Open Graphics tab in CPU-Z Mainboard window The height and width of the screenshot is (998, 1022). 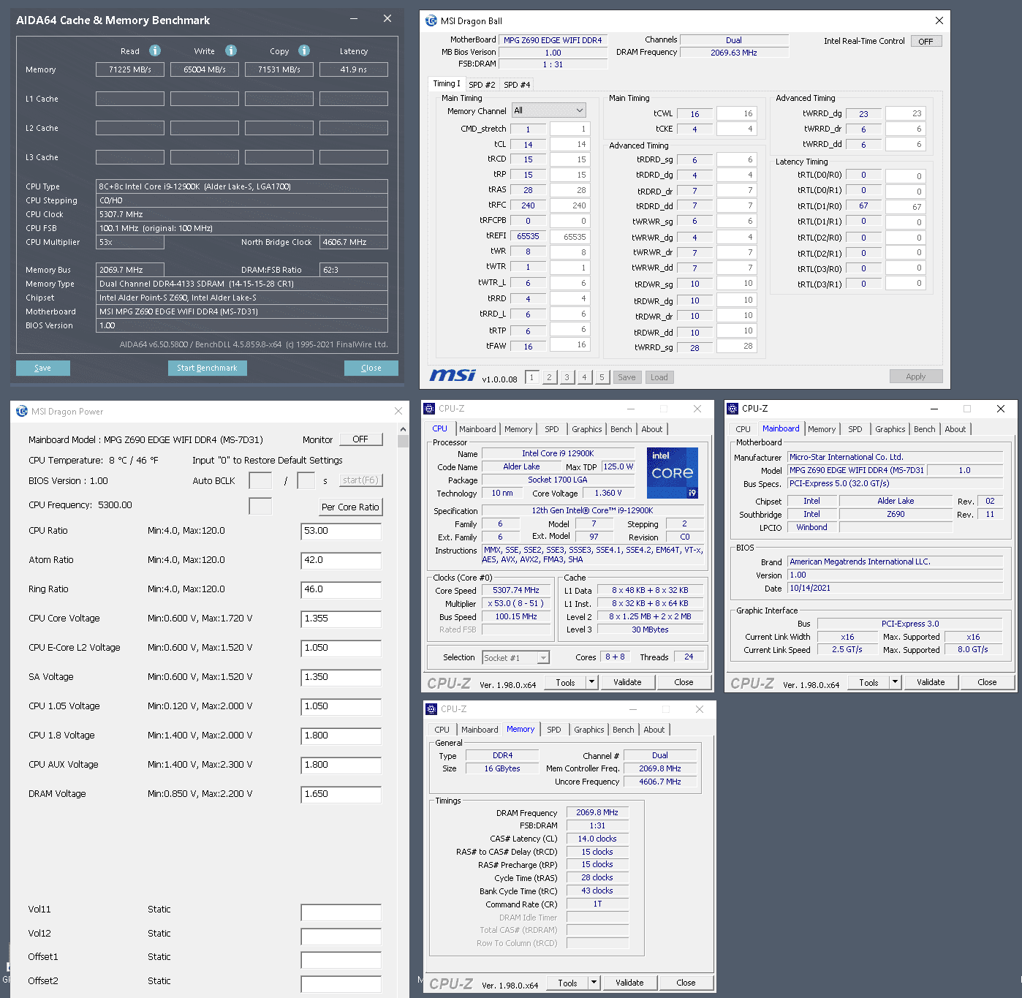point(890,429)
